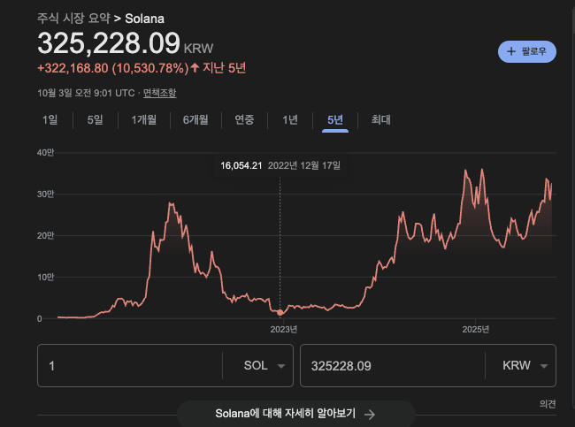
Task: Open the 면책조항 disclaimer link
Action: coord(159,93)
